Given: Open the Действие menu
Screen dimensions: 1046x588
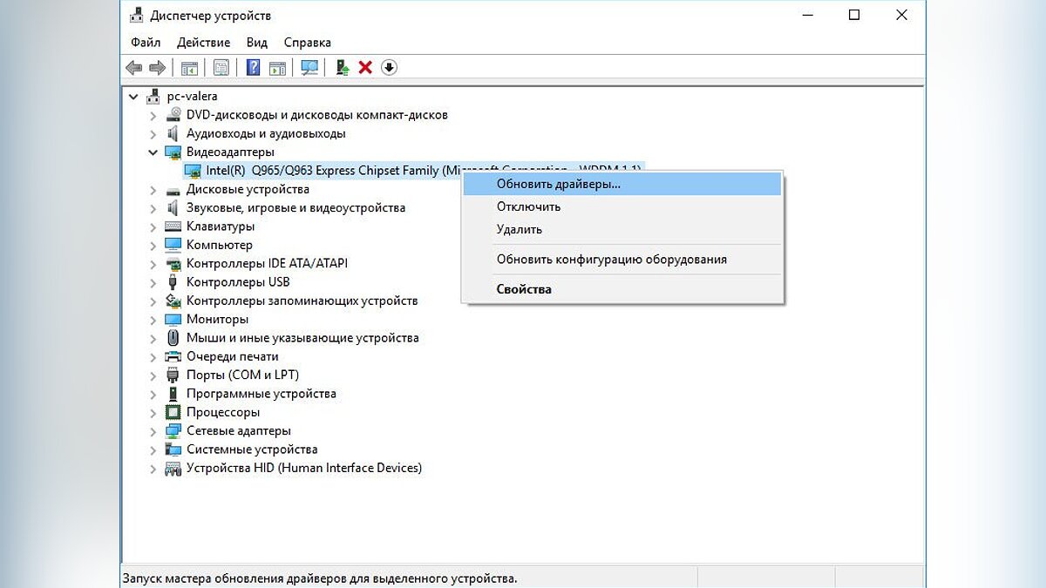Looking at the screenshot, I should coord(203,42).
